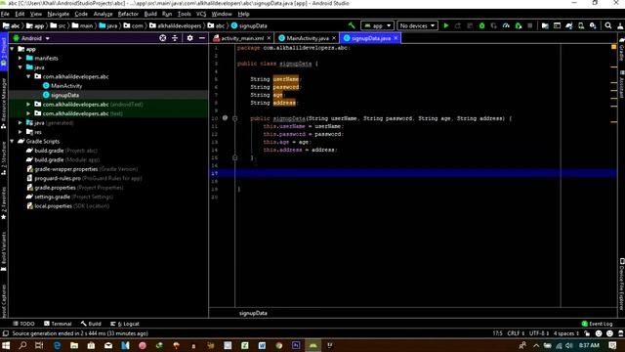Open settings.gradle file

[x=69, y=197]
